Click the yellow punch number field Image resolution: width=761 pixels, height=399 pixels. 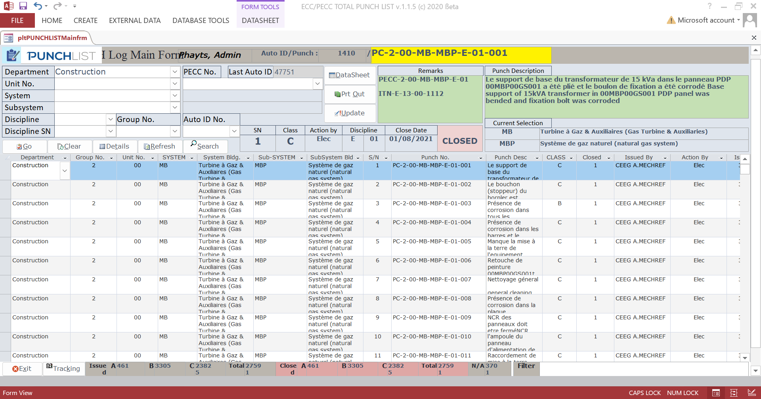(x=461, y=55)
